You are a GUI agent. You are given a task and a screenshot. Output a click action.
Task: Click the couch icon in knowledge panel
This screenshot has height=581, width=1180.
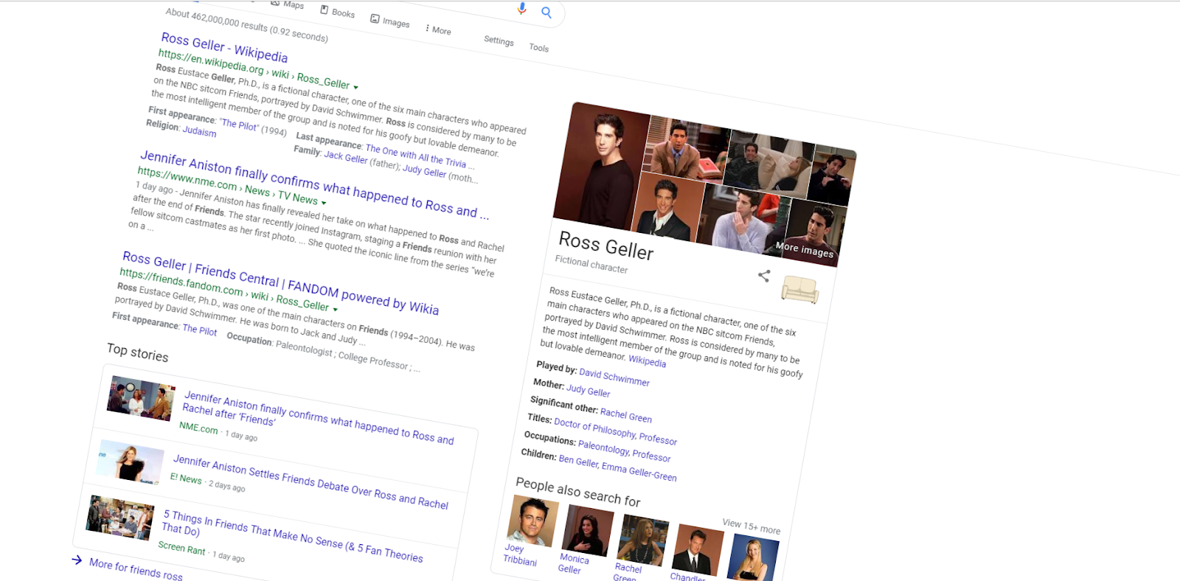pyautogui.click(x=800, y=290)
